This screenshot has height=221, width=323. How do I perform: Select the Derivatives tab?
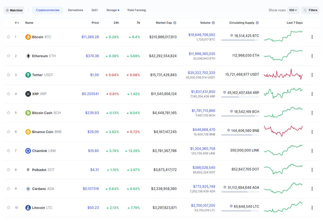click(x=75, y=10)
